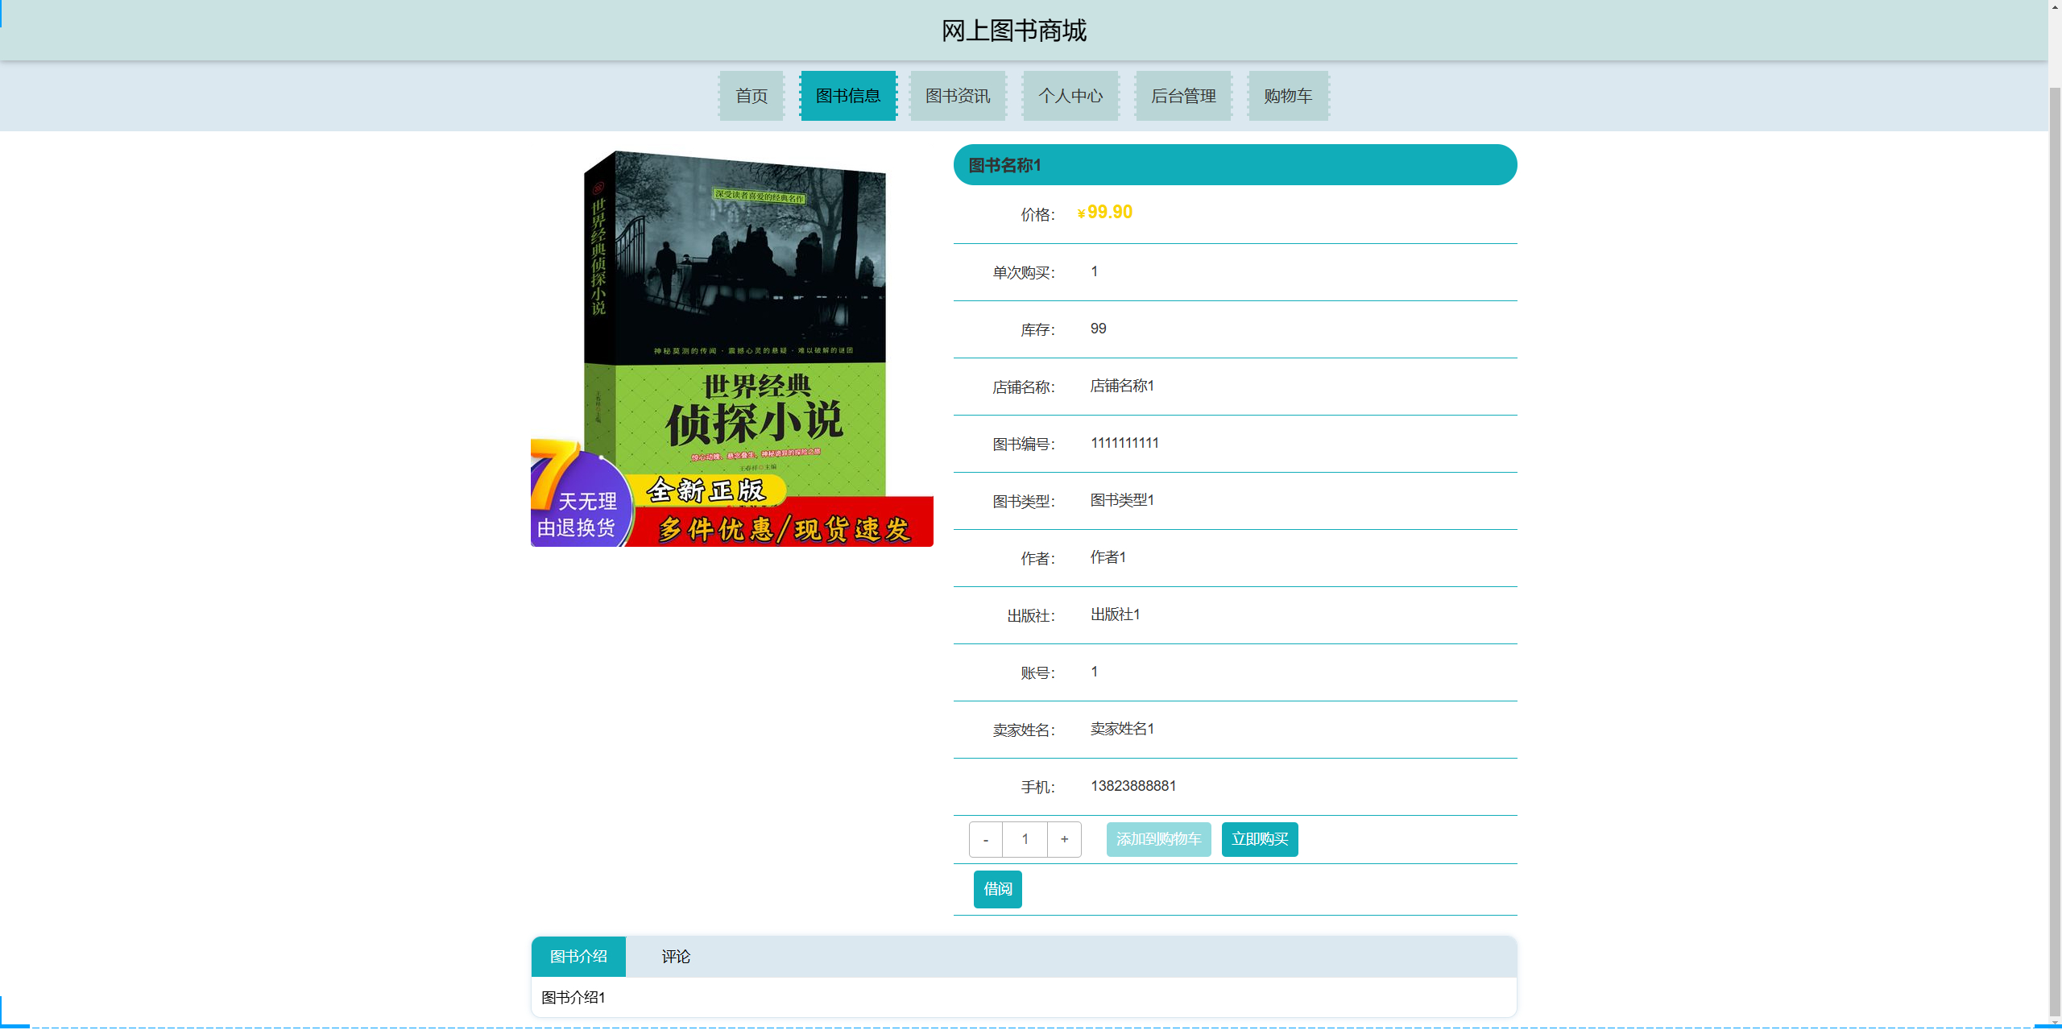Decrease quantity with the minus button

(x=985, y=839)
